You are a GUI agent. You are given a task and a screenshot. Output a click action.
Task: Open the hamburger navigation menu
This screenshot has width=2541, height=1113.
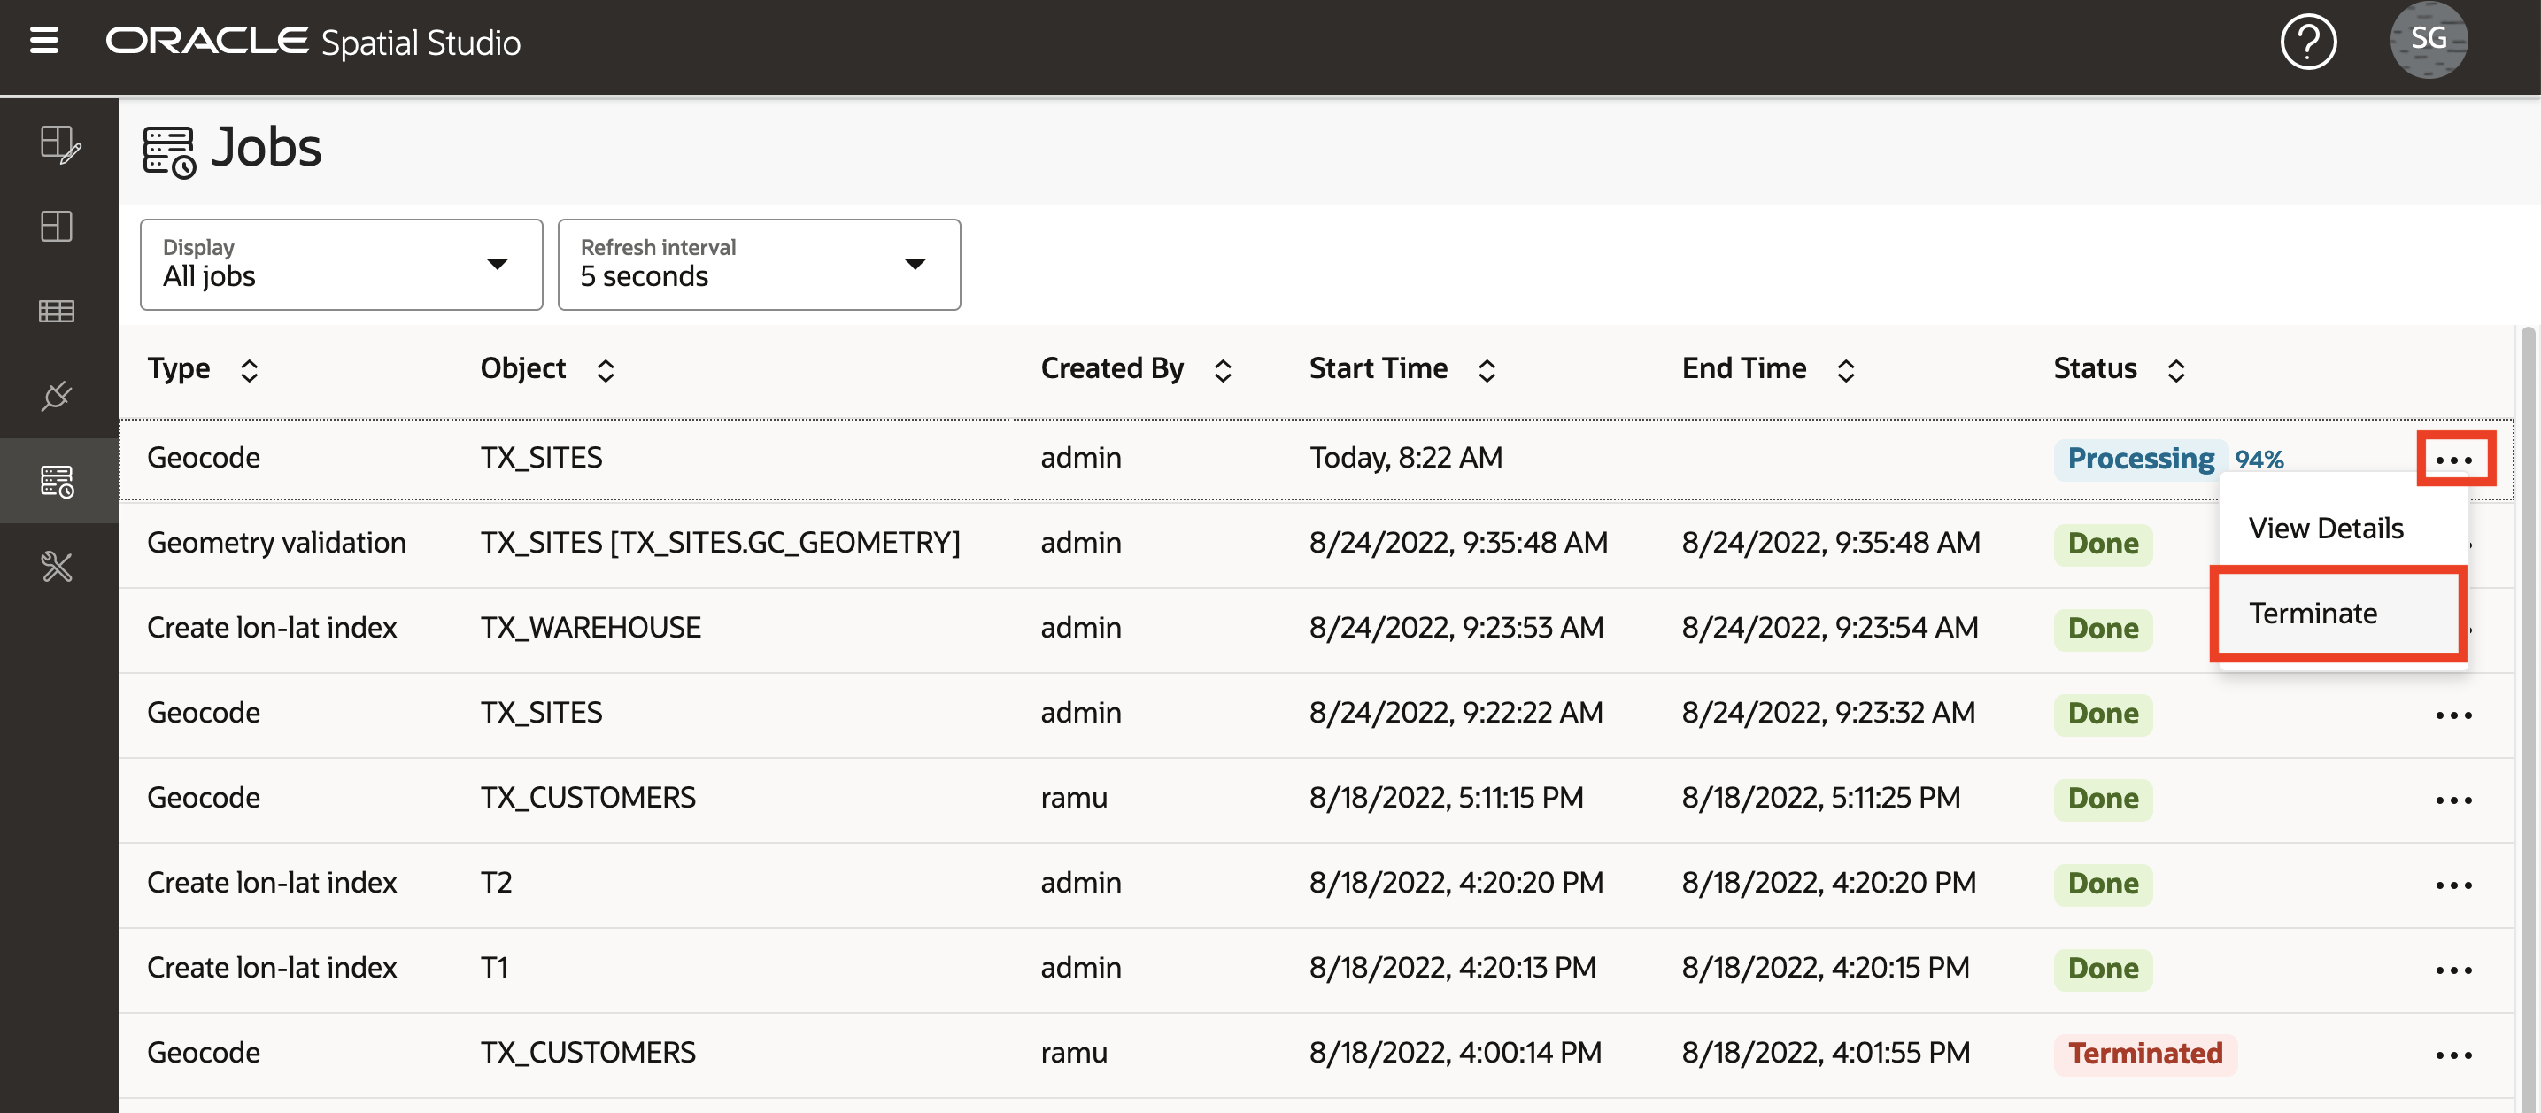(44, 42)
